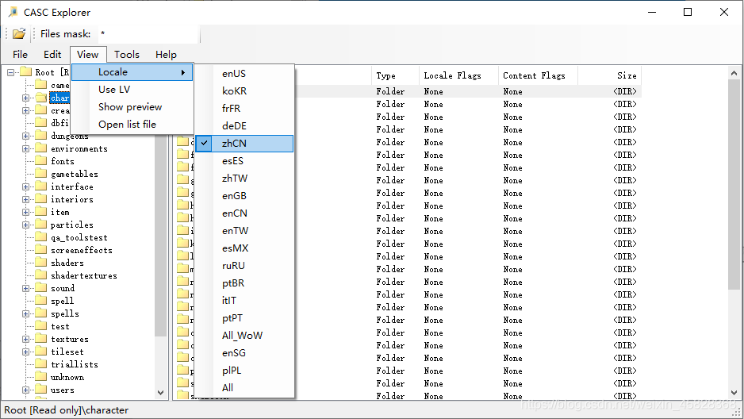Expand the interiors tree node

pos(25,199)
